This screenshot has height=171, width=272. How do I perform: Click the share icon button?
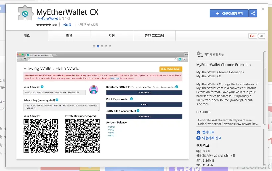point(253,13)
